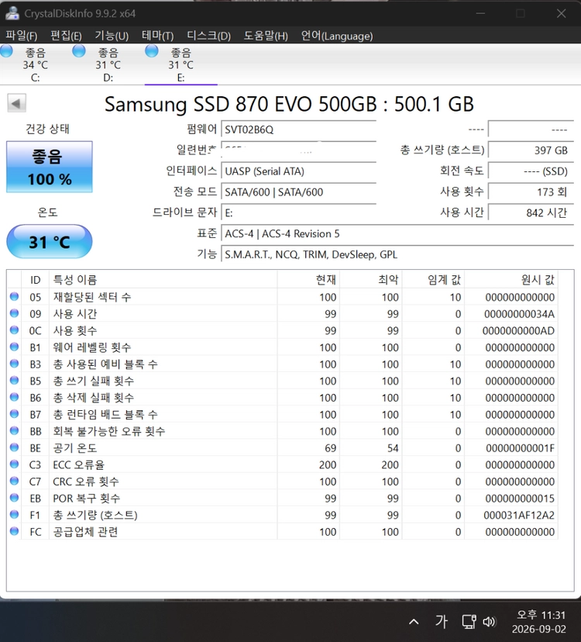Viewport: 581px width, 642px height.
Task: Click the 31 °C temperature indicator
Action: pyautogui.click(x=50, y=242)
